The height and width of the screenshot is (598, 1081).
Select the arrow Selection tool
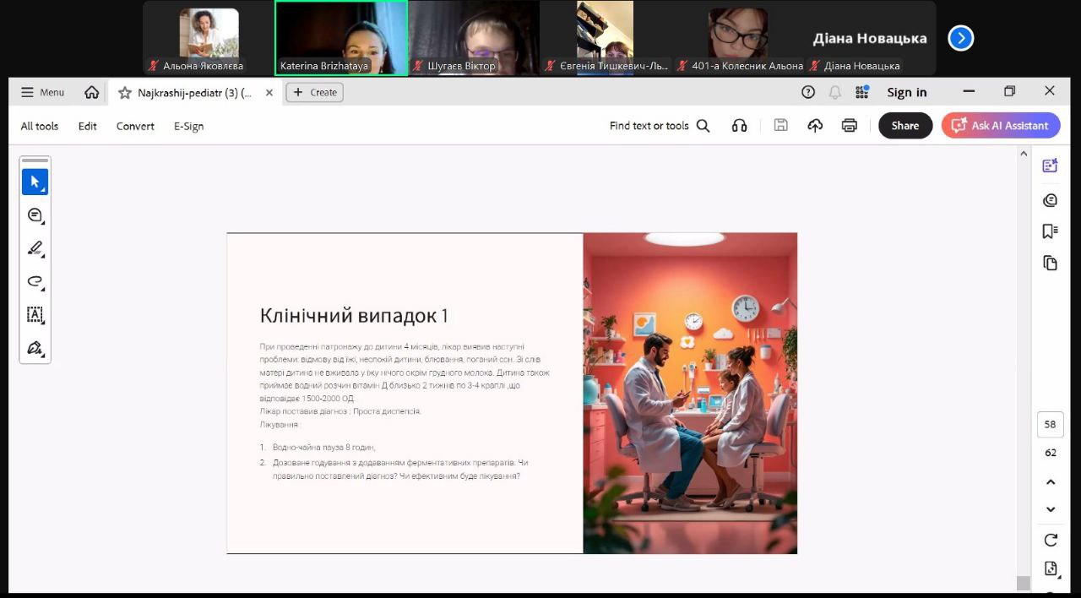pyautogui.click(x=35, y=182)
